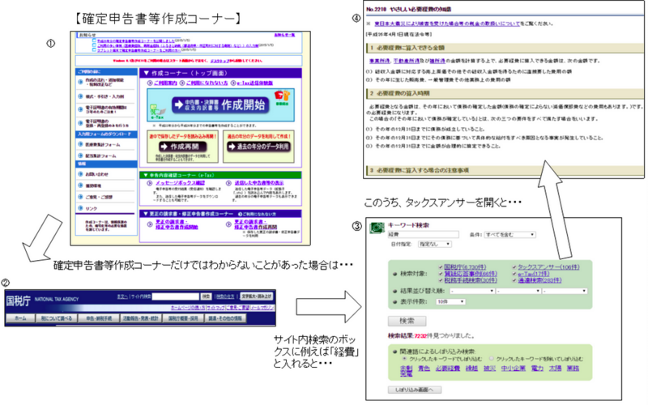Click the circled arrow icon before ご利用案内

(x=150, y=83)
